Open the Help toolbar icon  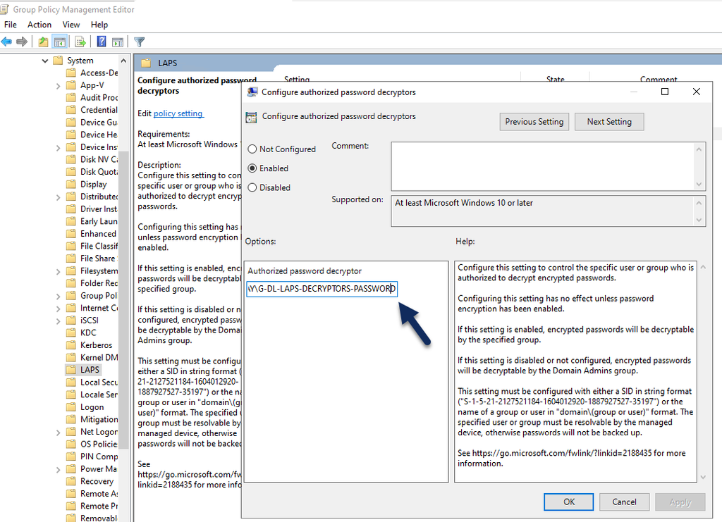point(102,42)
